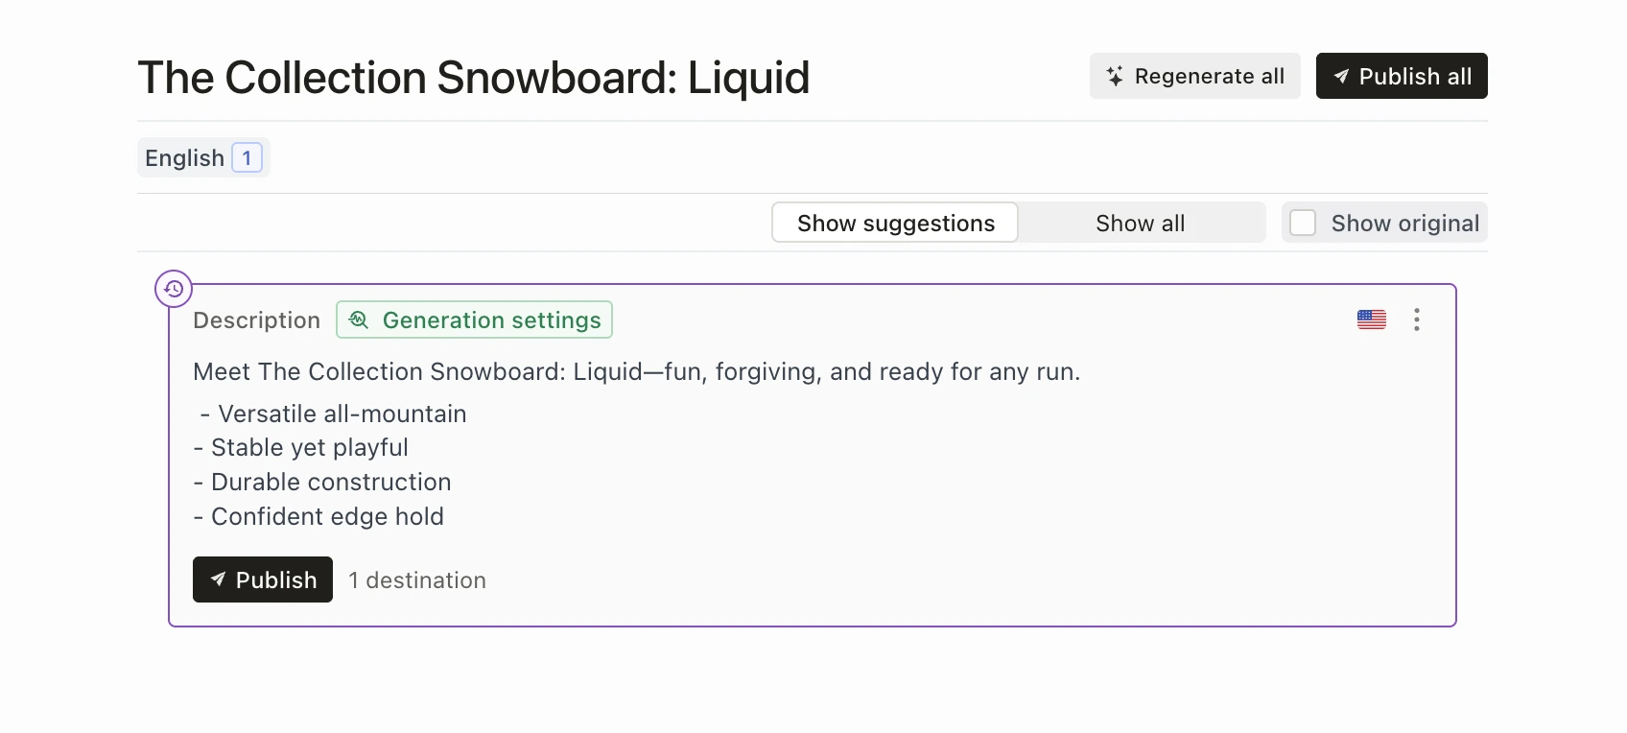Viewport: 1627px width, 733px height.
Task: Toggle Show original off after checking it
Action: [x=1303, y=222]
